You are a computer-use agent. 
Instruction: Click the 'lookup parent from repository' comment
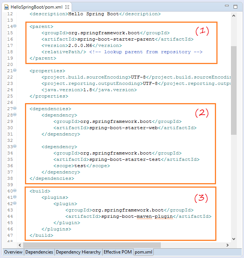point(146,52)
